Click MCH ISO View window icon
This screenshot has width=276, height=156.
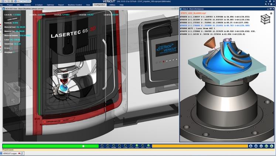click(4, 9)
